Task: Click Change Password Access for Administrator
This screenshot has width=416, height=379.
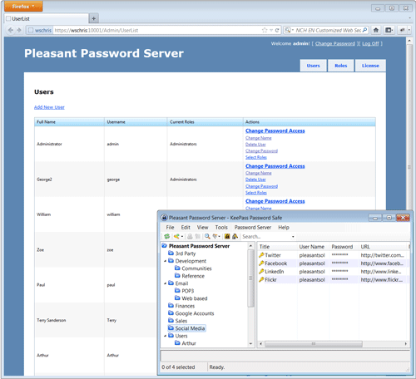Action: click(275, 130)
